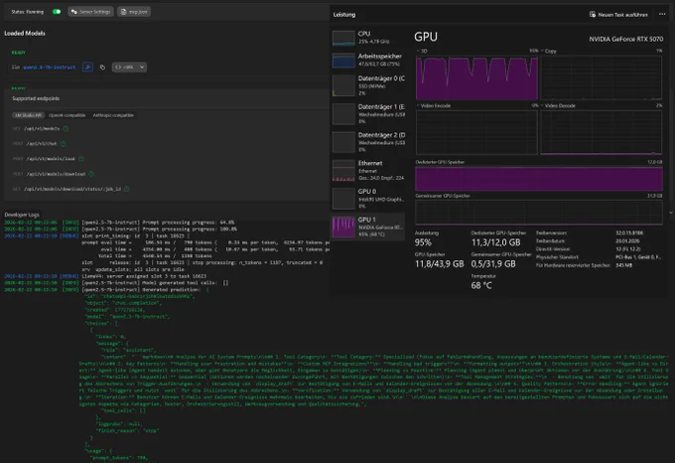
Task: Click the info icon next to /api/v1/models
Action: 66,129
